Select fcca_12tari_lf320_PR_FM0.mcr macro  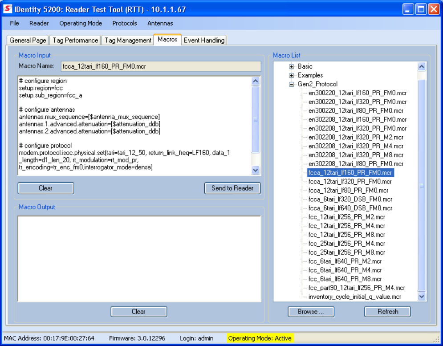350,182
